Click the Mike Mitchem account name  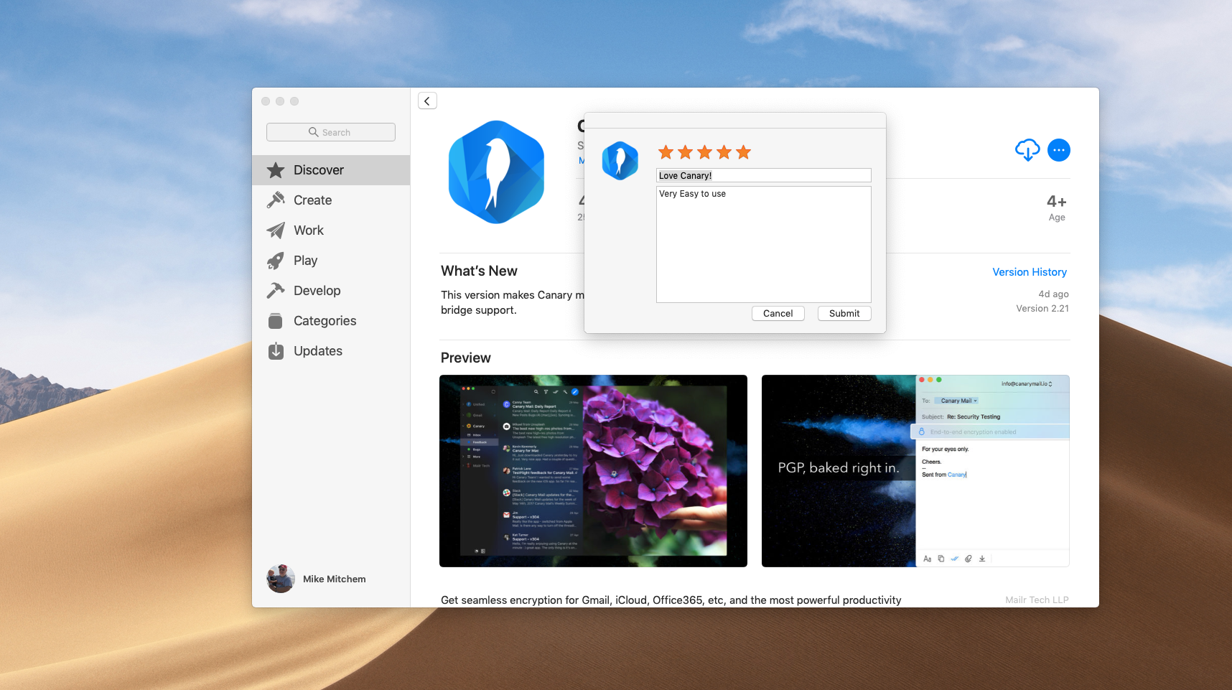(x=335, y=579)
